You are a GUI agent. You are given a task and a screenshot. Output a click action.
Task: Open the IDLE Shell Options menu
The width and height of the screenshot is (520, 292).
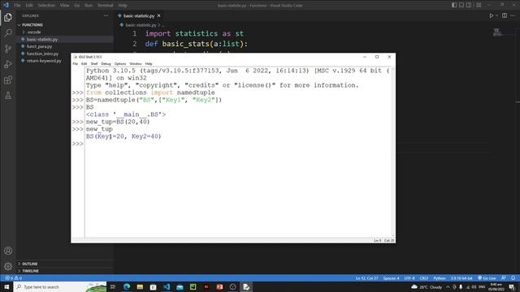click(120, 63)
